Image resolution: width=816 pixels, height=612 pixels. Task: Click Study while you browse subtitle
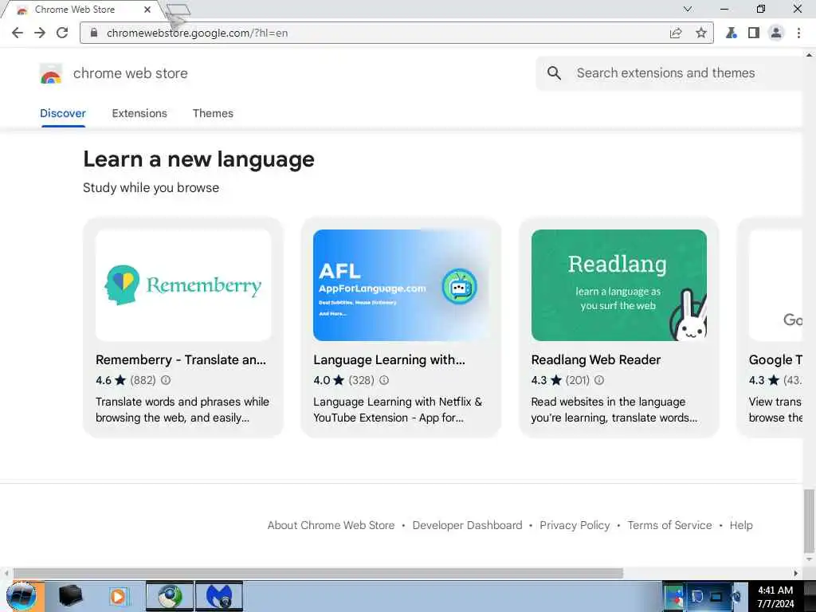[x=151, y=187]
